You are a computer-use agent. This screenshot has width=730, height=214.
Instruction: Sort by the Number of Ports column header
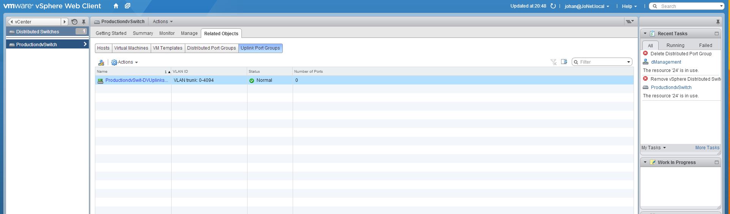[463, 72]
